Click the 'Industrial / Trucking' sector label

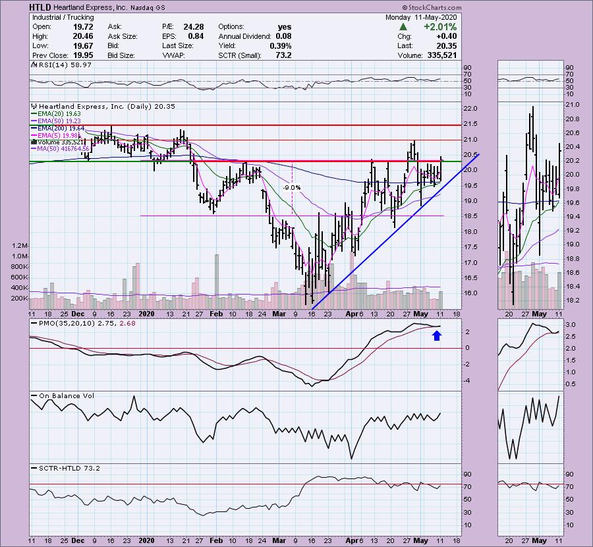pyautogui.click(x=63, y=17)
